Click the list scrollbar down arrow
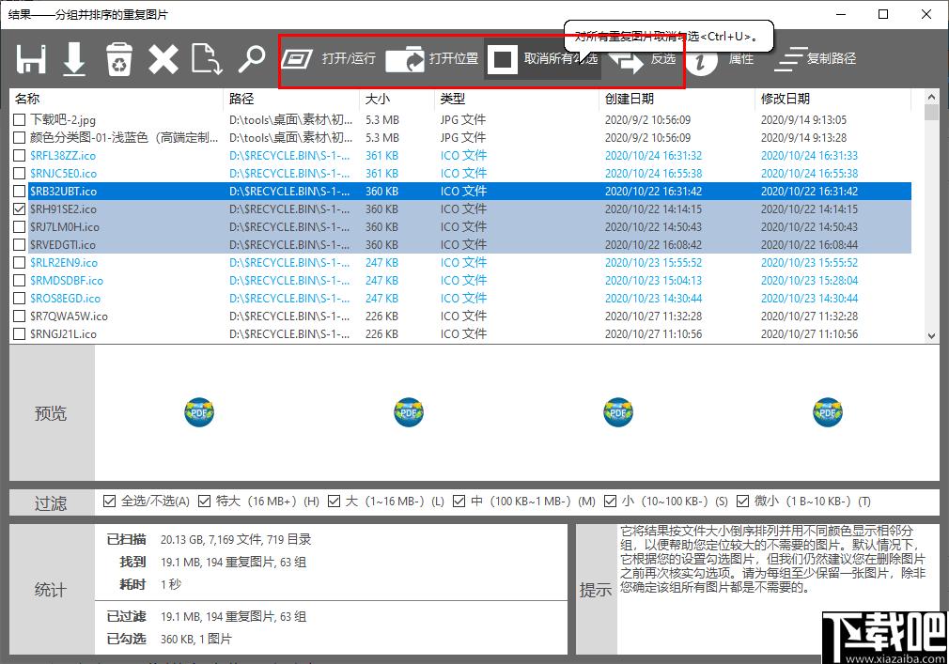 pos(931,336)
